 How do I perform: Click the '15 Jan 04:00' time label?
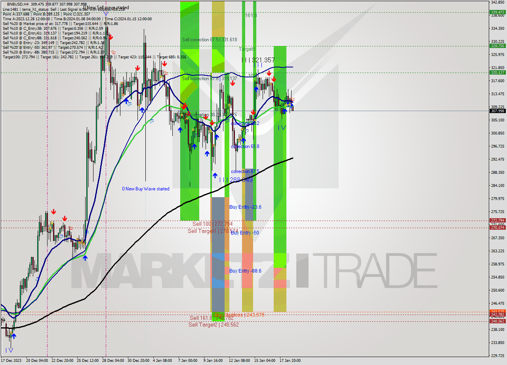tap(265, 361)
